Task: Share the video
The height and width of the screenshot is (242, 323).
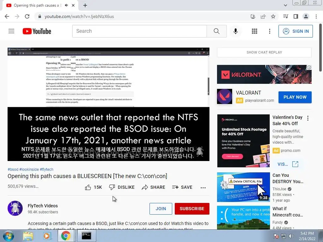Action: 154,187
